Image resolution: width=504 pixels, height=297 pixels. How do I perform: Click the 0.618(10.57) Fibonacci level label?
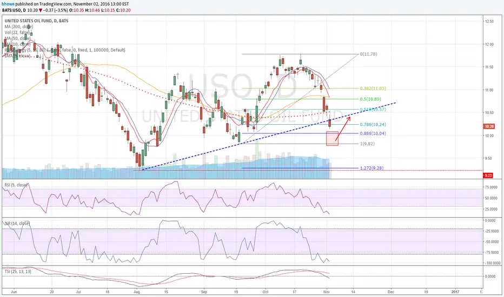(373, 110)
